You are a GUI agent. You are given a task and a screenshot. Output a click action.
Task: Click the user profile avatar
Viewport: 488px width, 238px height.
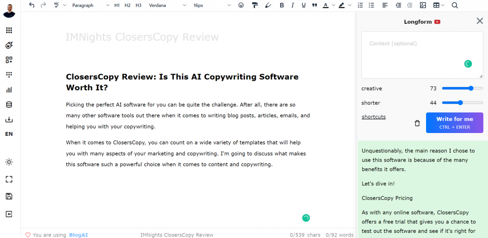coord(9,10)
